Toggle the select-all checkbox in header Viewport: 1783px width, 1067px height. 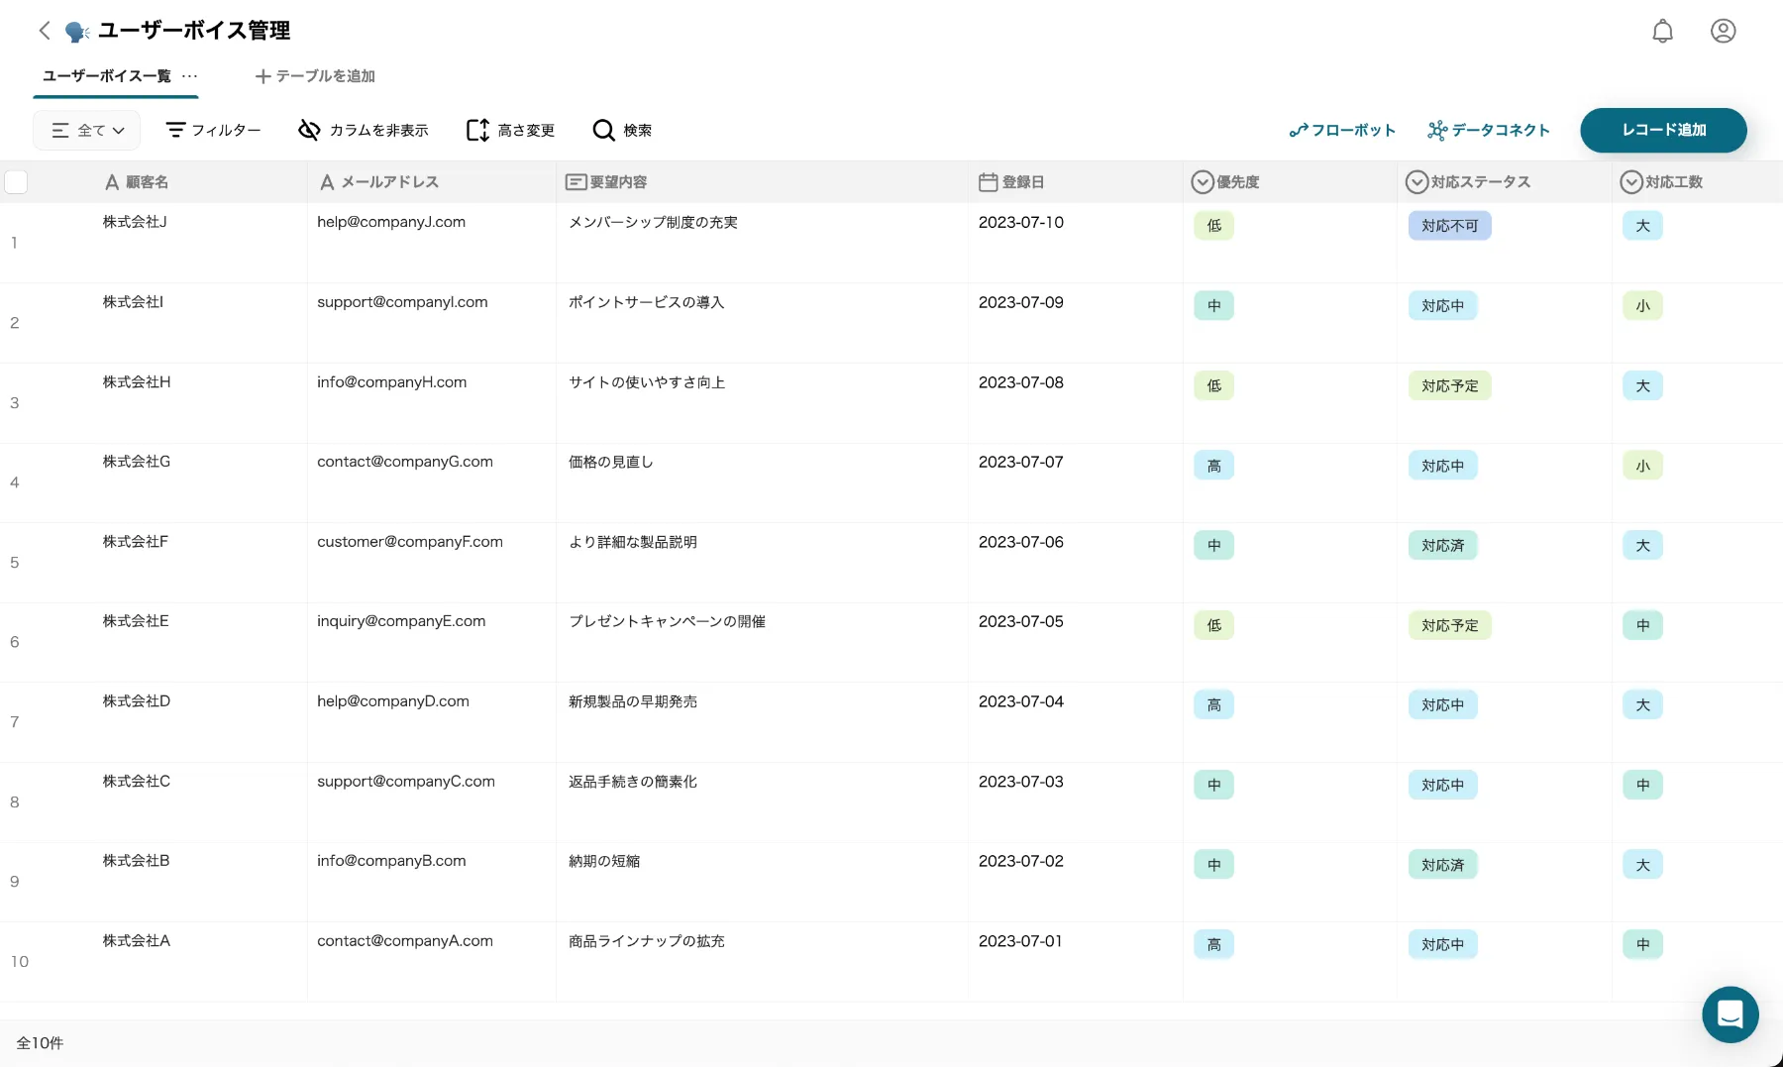click(x=16, y=182)
